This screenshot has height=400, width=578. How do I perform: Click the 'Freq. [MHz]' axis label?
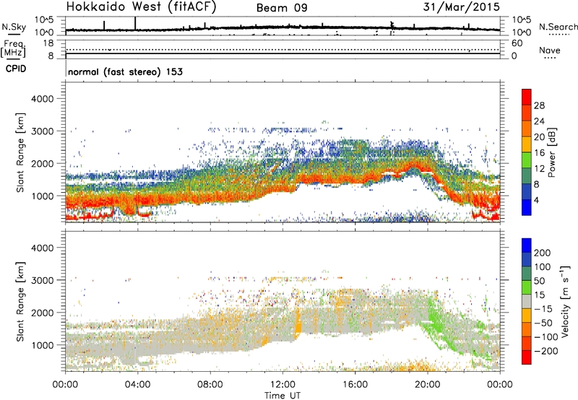click(13, 49)
